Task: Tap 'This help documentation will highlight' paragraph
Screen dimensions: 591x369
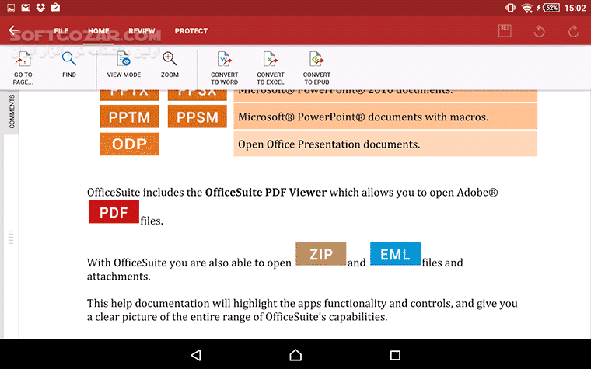Action: tap(302, 310)
